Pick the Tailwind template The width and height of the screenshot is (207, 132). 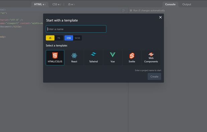93,58
